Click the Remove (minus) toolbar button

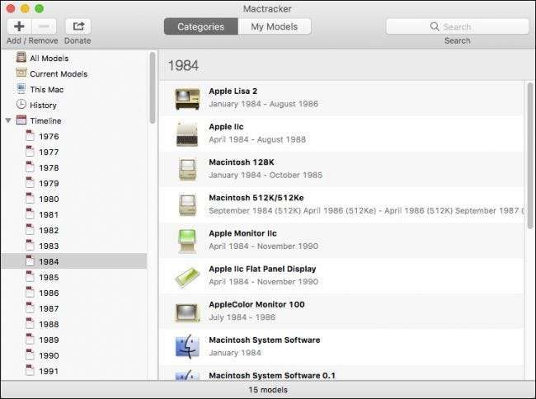[x=45, y=26]
